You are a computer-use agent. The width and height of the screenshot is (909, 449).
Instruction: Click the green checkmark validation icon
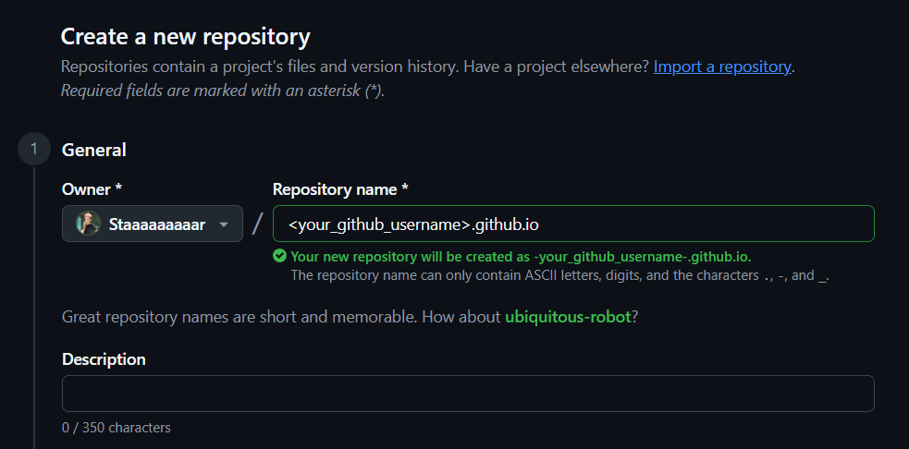click(x=279, y=257)
